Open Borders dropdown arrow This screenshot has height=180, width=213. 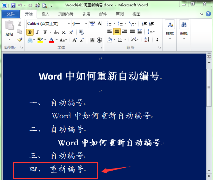coord(125,40)
